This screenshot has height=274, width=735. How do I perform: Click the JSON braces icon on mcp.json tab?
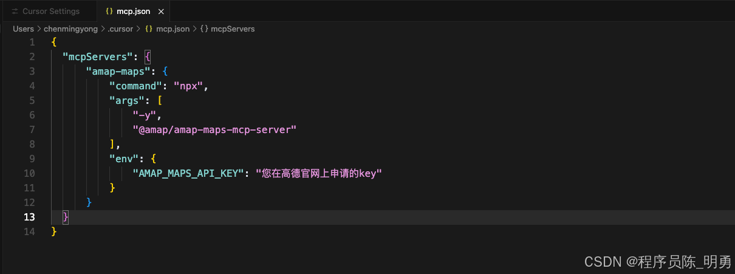click(109, 12)
